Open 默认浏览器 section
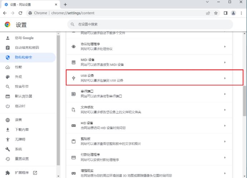 (28, 96)
